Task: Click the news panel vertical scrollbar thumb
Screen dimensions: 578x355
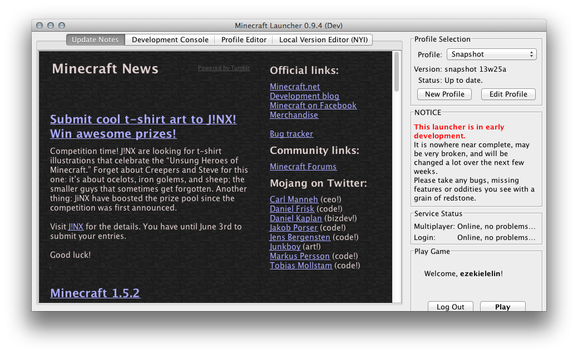Action: [x=397, y=72]
